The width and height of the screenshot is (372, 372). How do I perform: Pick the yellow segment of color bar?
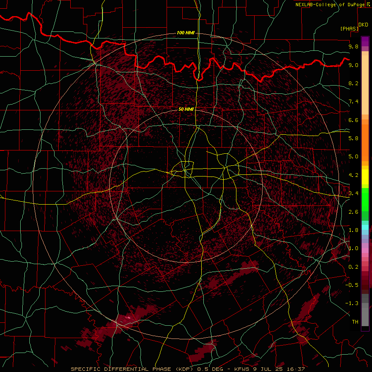(x=365, y=177)
